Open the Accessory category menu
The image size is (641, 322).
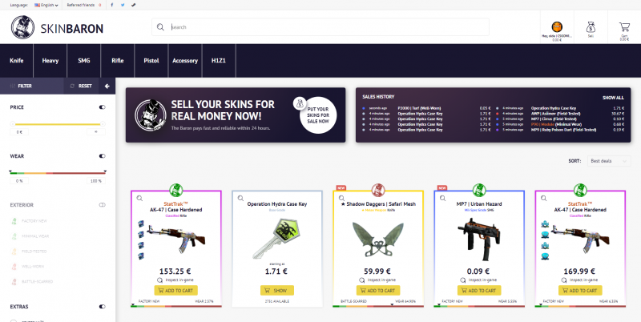pyautogui.click(x=185, y=61)
